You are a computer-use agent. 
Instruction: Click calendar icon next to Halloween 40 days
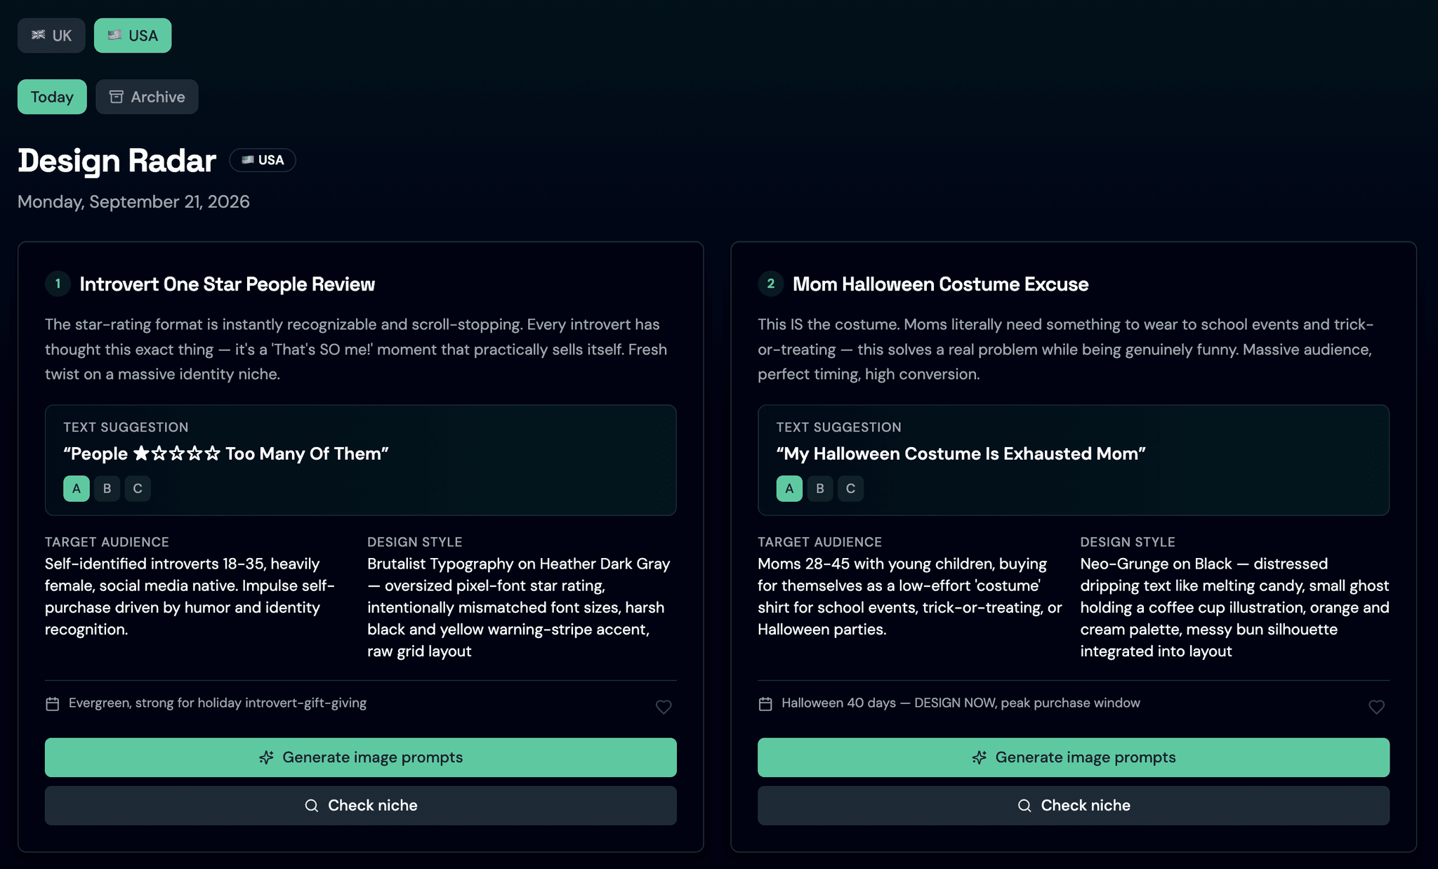coord(765,703)
